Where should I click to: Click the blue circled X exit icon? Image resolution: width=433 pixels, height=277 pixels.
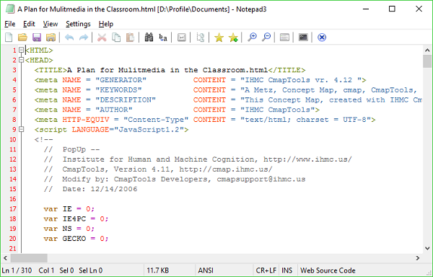click(322, 38)
